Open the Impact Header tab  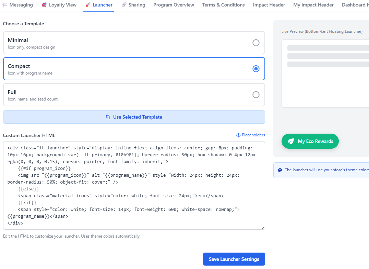[x=269, y=5]
